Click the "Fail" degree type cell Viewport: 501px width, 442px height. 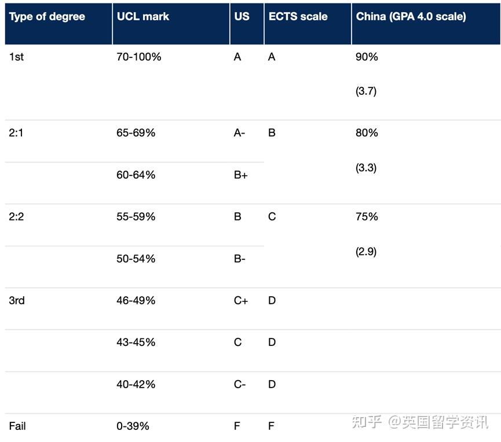(17, 426)
